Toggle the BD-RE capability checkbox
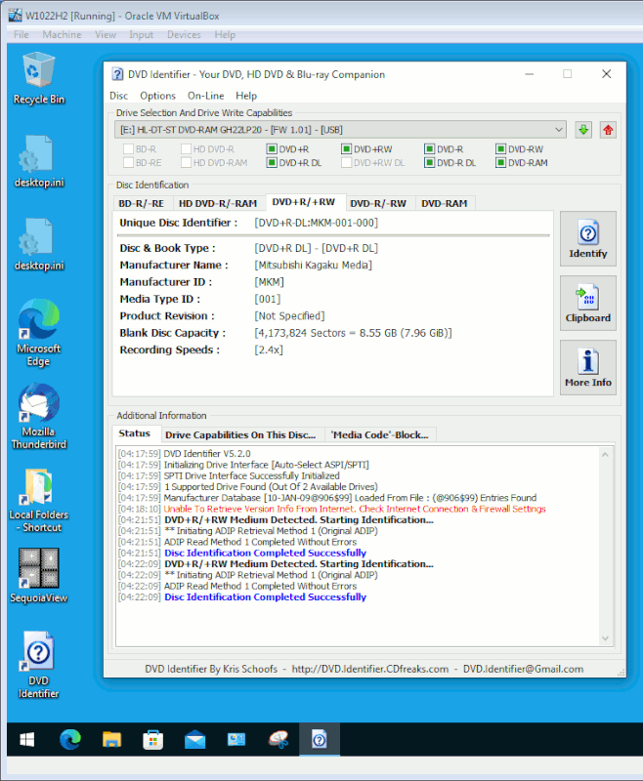 128,162
